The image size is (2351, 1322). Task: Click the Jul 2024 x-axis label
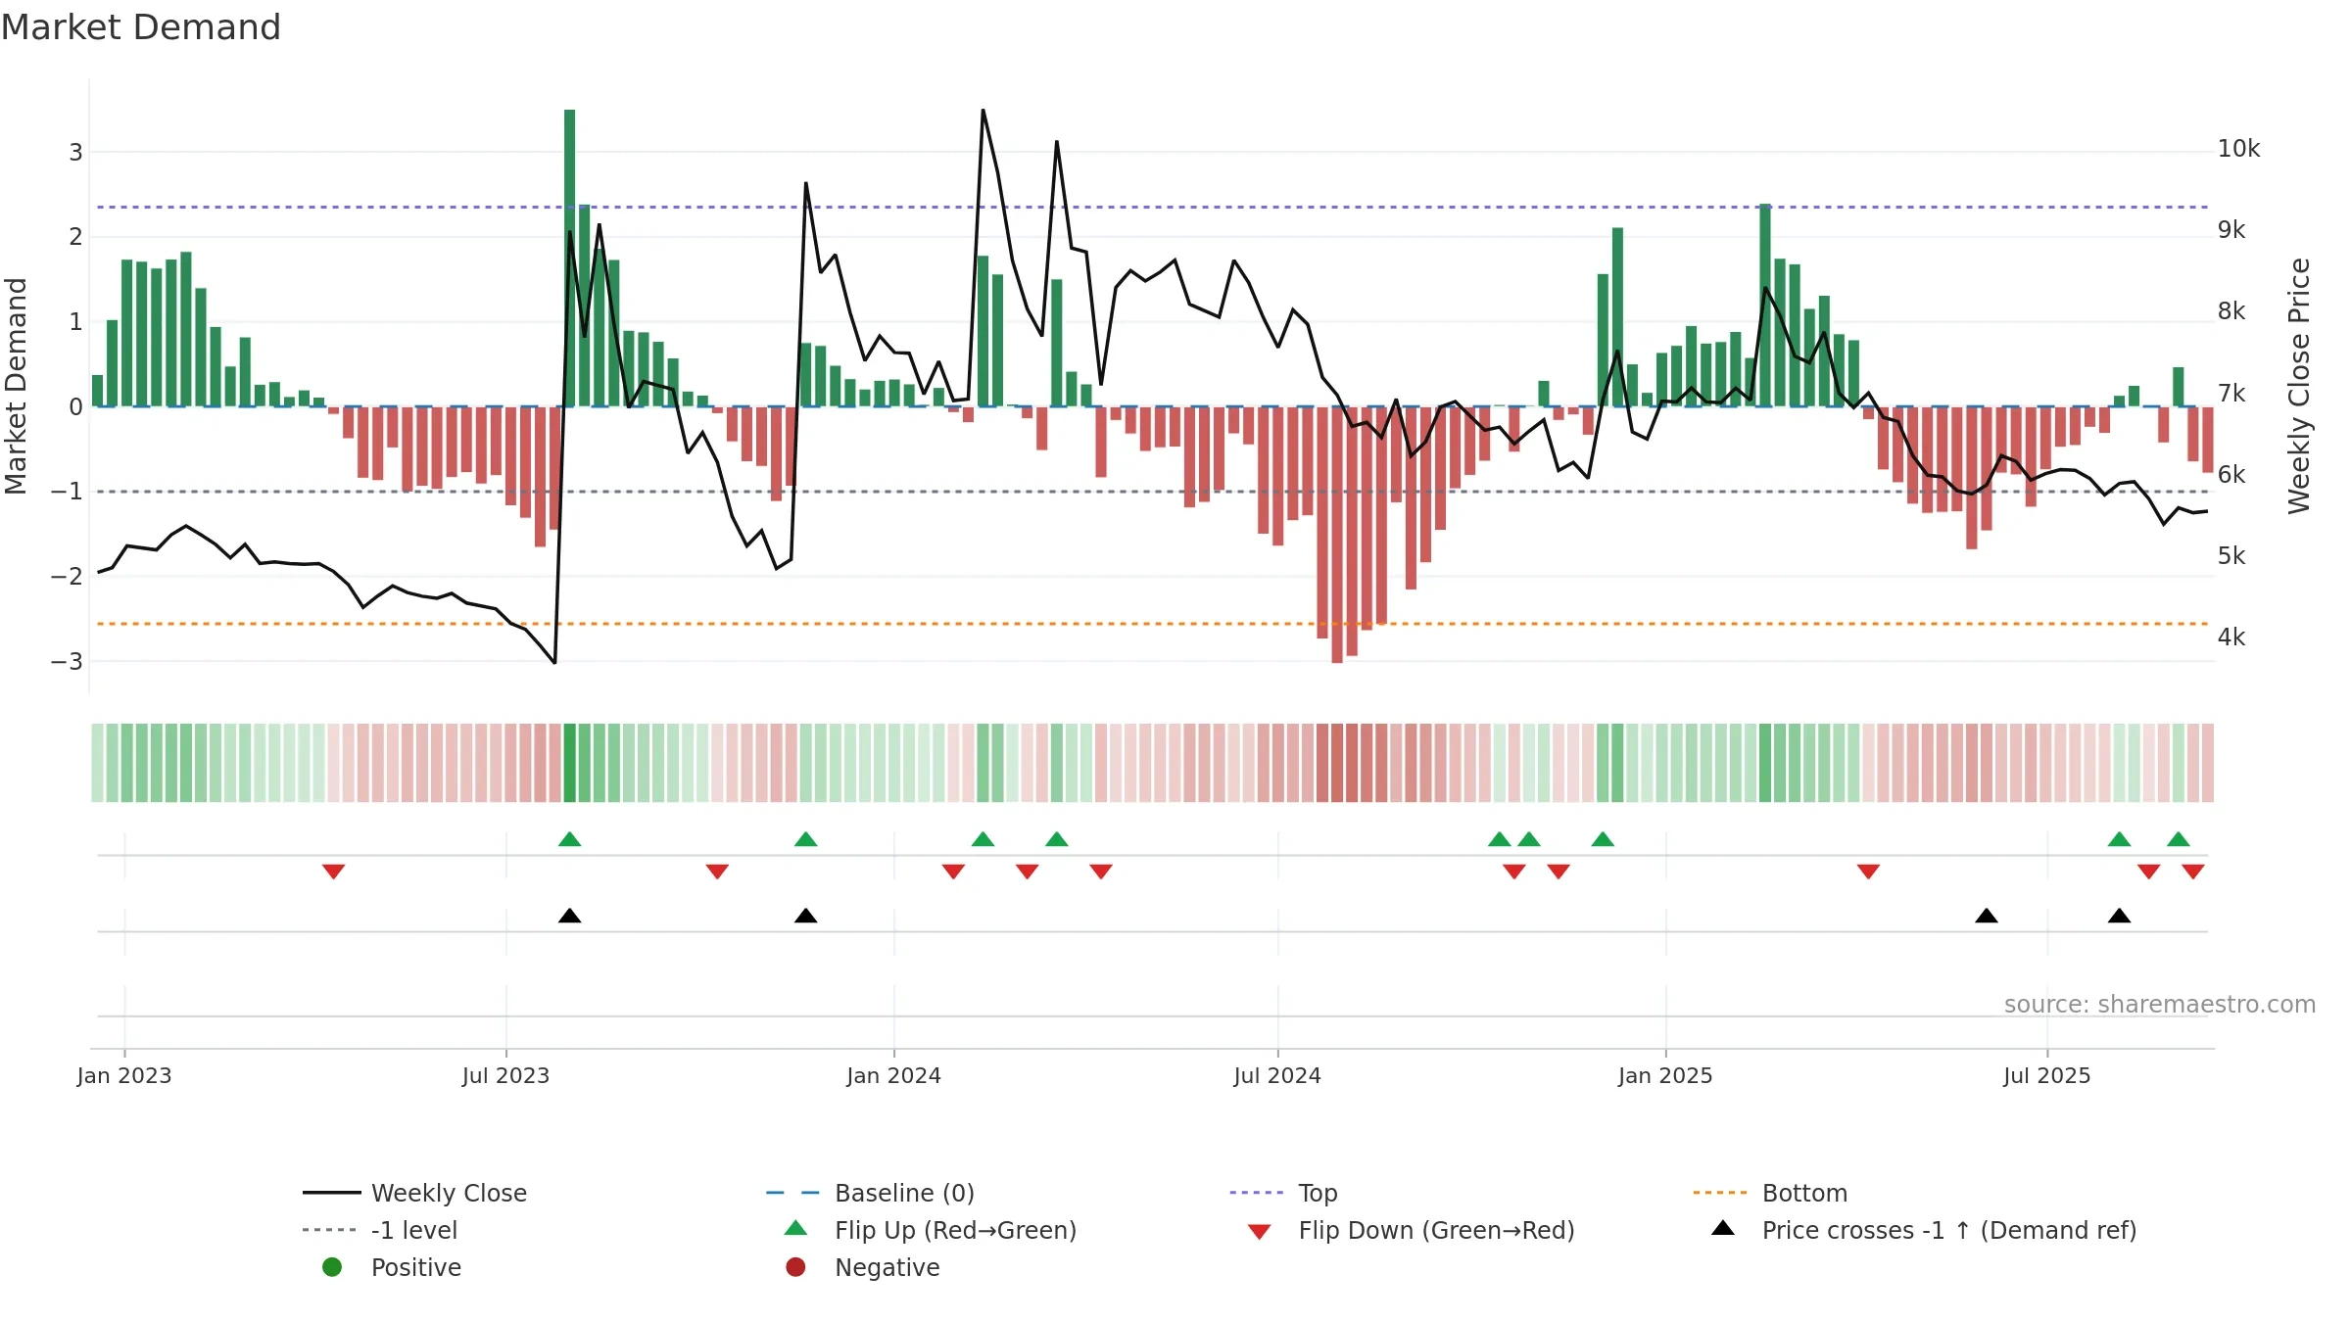(x=1277, y=1075)
